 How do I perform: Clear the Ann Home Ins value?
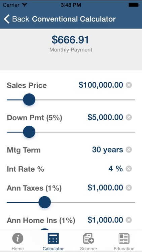click(129, 220)
